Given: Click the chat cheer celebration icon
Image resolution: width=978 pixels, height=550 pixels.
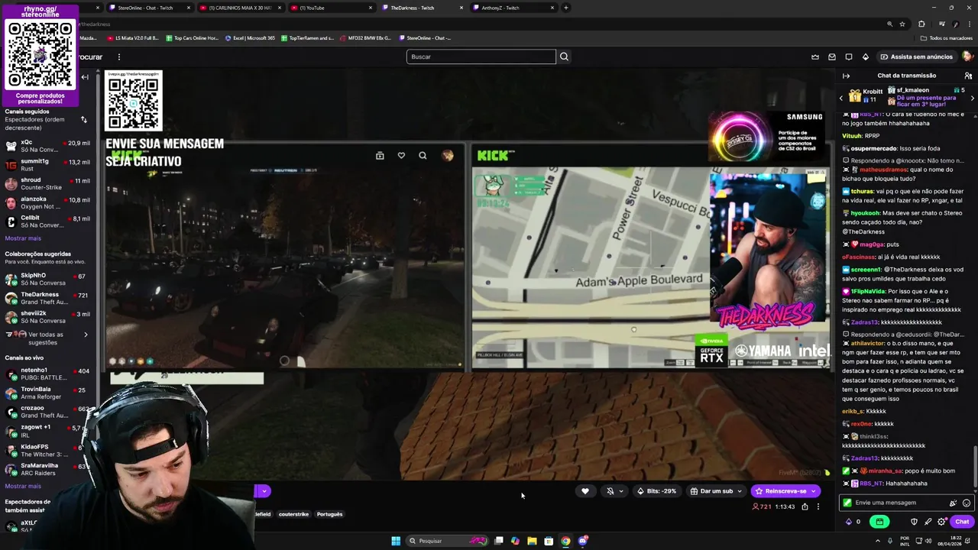Looking at the screenshot, I should [953, 503].
